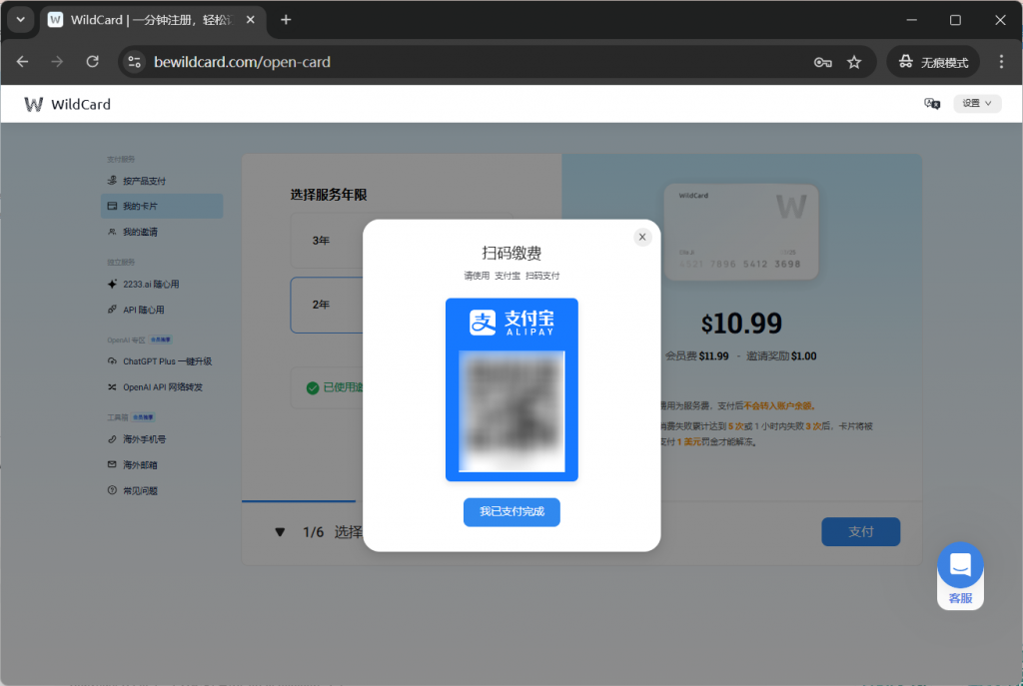1023x686 pixels.
Task: Select the 2年 service term option
Action: point(327,305)
